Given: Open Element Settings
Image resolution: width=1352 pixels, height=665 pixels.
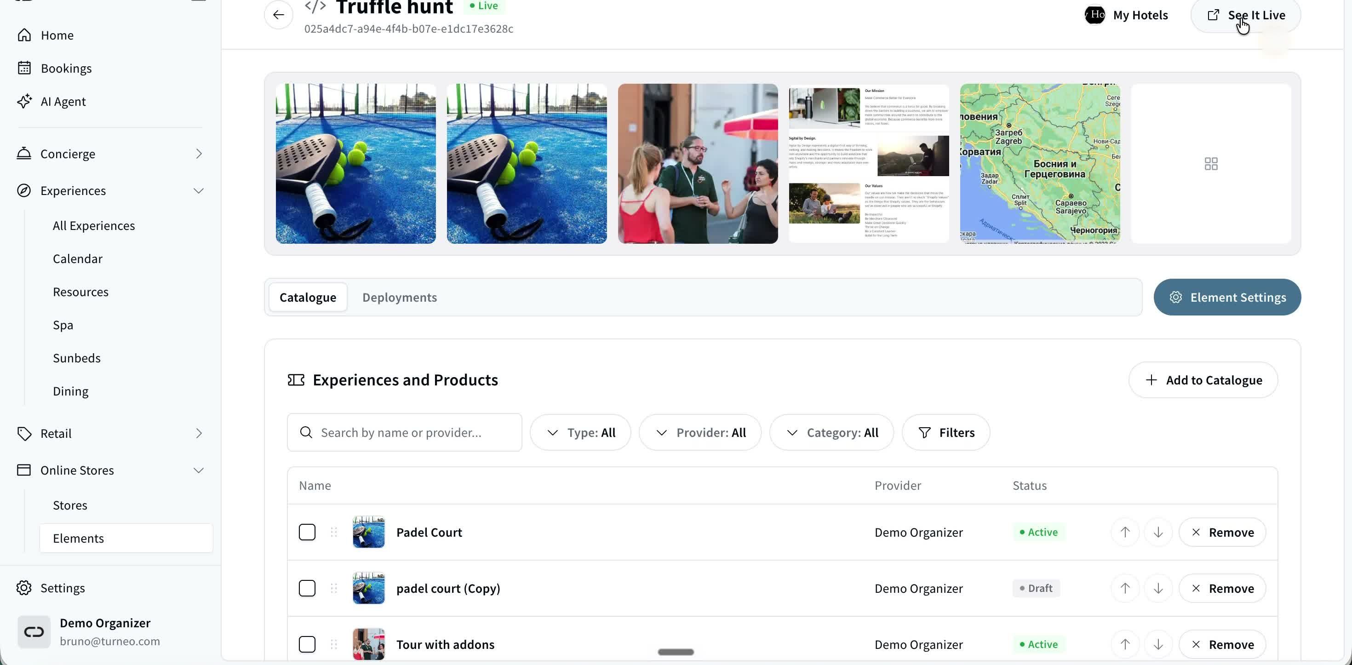Looking at the screenshot, I should [1227, 297].
